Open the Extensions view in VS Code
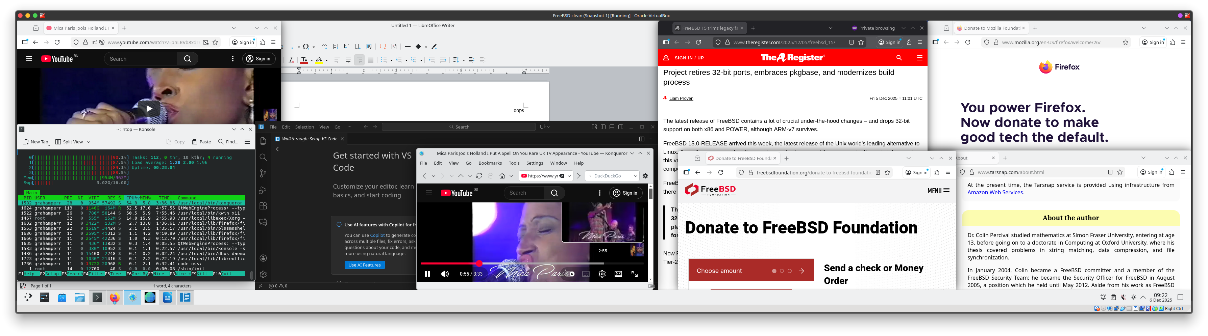The height and width of the screenshot is (336, 1208). click(x=263, y=206)
